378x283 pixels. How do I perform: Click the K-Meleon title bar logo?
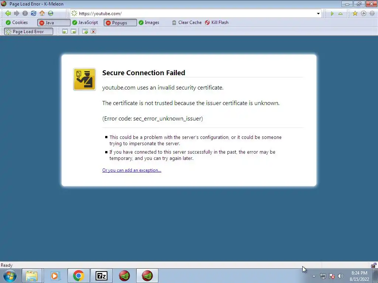[4, 4]
